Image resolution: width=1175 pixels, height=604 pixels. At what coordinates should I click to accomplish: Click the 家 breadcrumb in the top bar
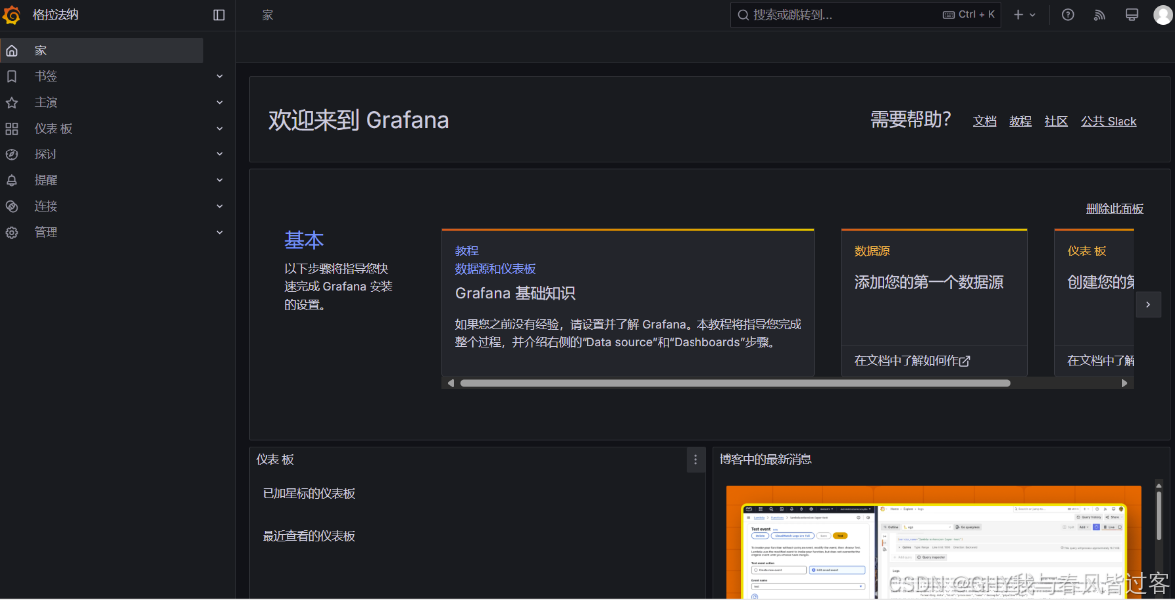[267, 15]
